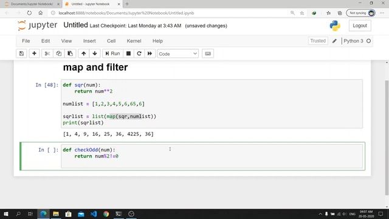Go to browser home page
Screen dimensions: 389x219
click(41, 13)
